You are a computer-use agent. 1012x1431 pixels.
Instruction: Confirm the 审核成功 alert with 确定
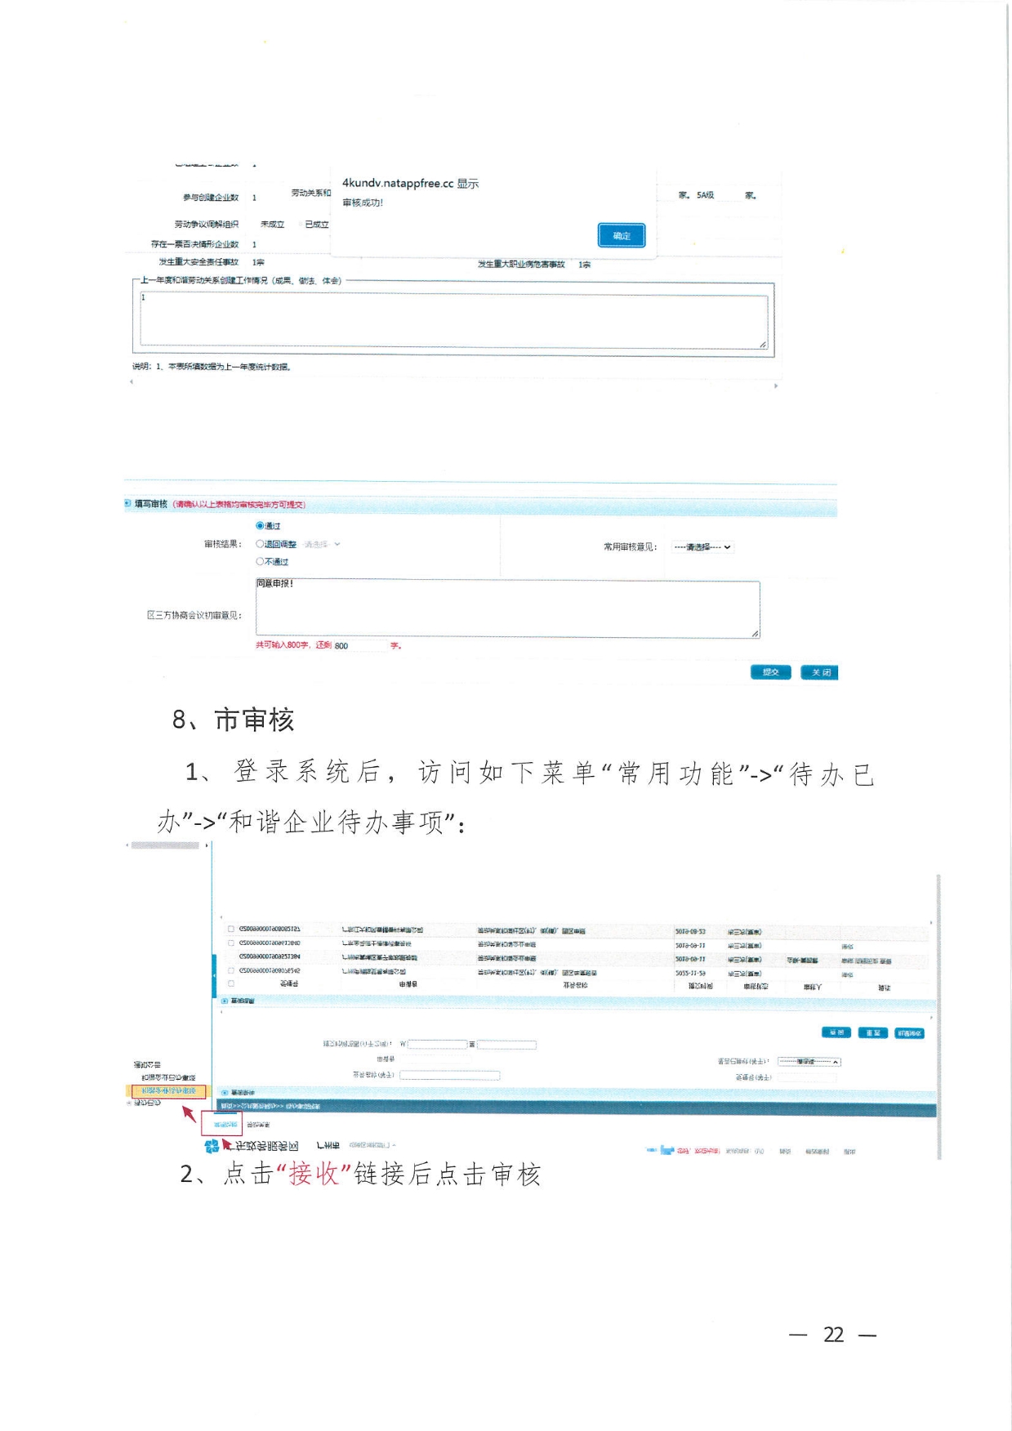coord(622,235)
